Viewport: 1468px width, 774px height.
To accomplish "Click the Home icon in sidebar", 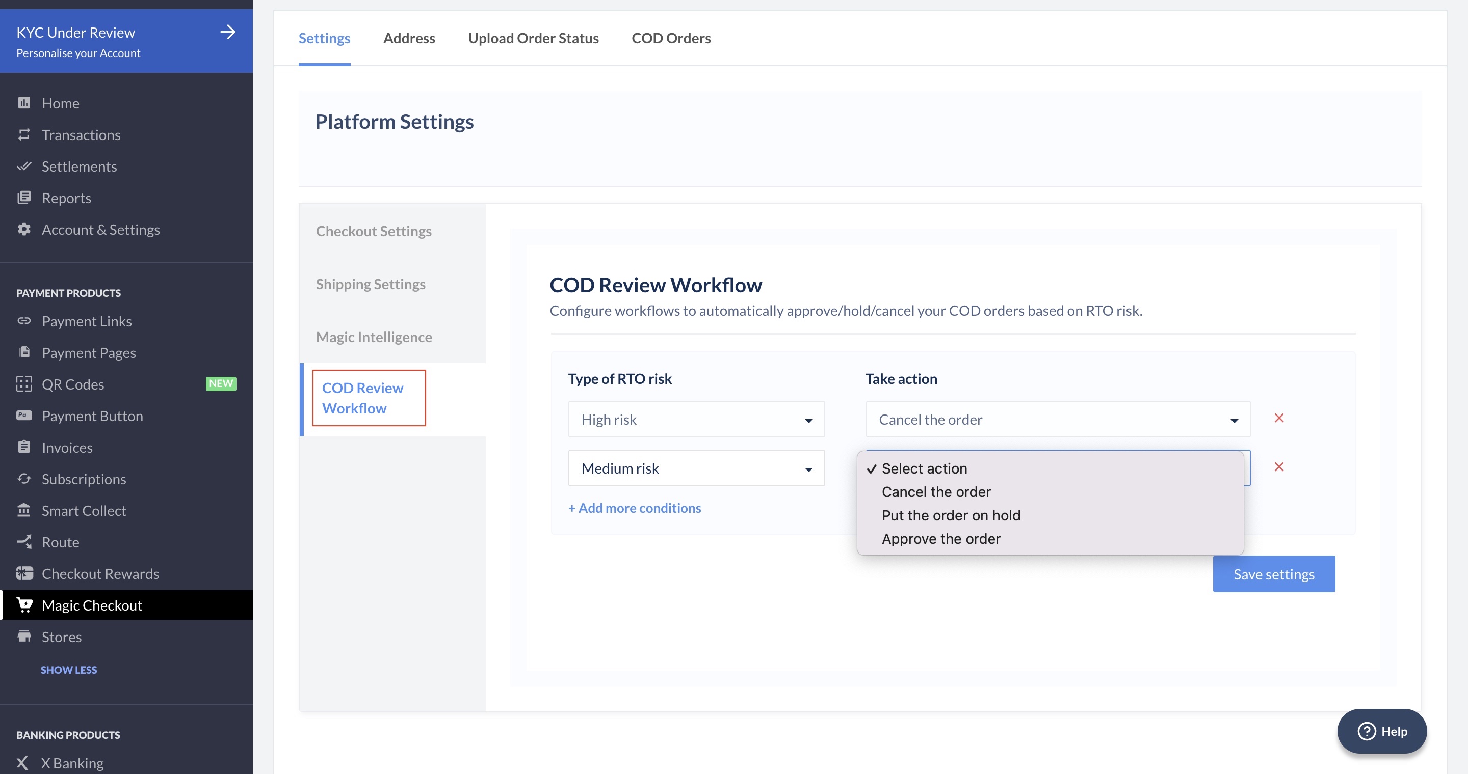I will [23, 103].
